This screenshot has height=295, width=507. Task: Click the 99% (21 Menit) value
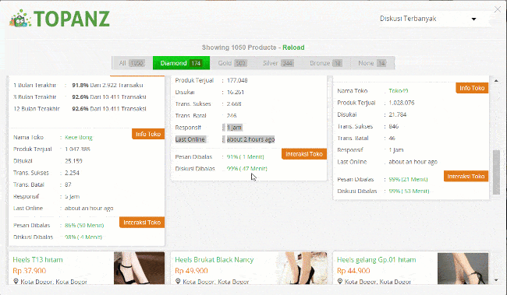coord(409,179)
